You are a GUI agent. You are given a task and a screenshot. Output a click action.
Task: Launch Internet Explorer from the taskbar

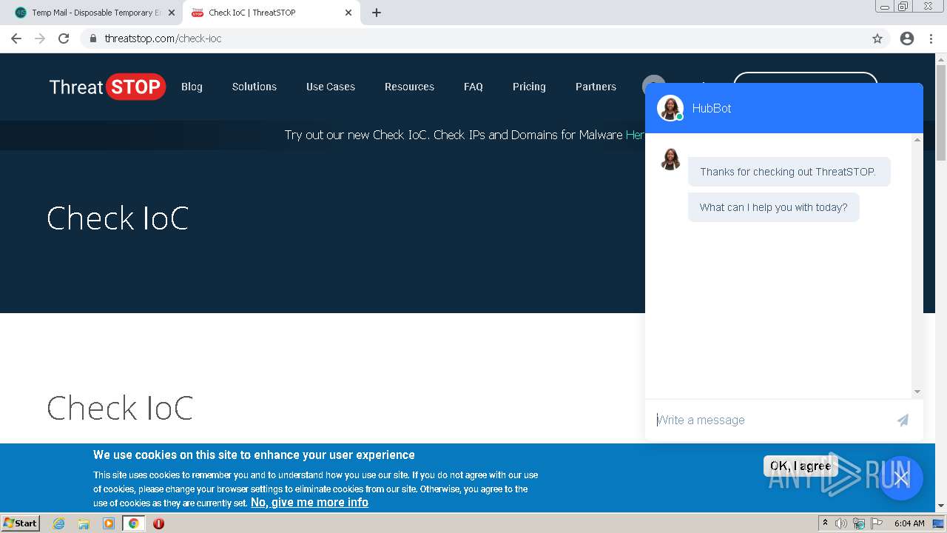pos(59,523)
